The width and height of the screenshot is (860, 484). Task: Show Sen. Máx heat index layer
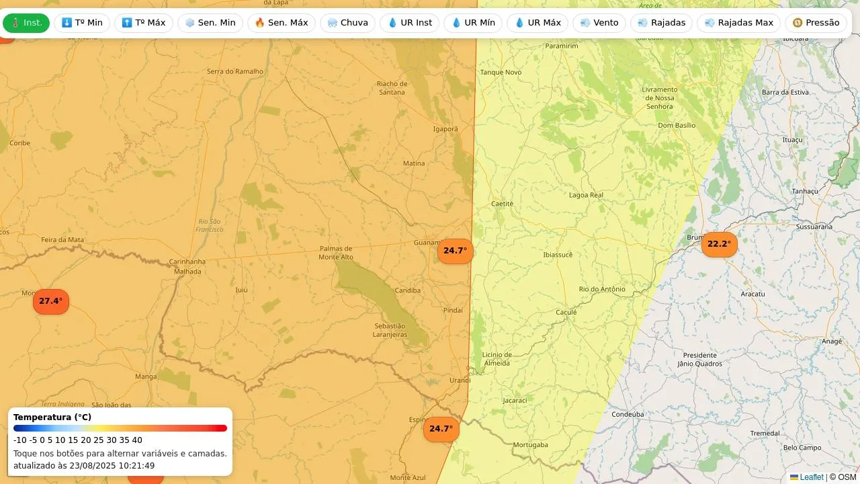click(x=281, y=23)
